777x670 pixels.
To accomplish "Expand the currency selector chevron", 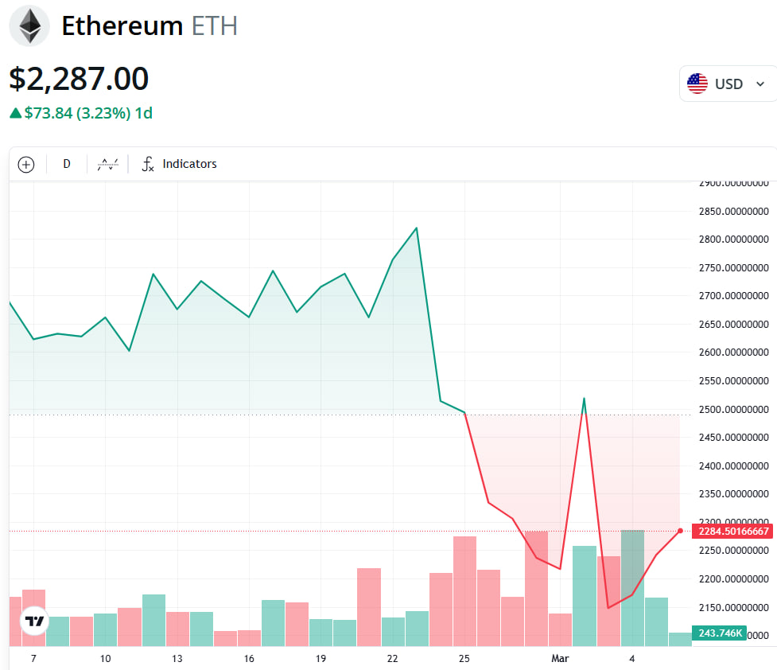I will click(760, 84).
